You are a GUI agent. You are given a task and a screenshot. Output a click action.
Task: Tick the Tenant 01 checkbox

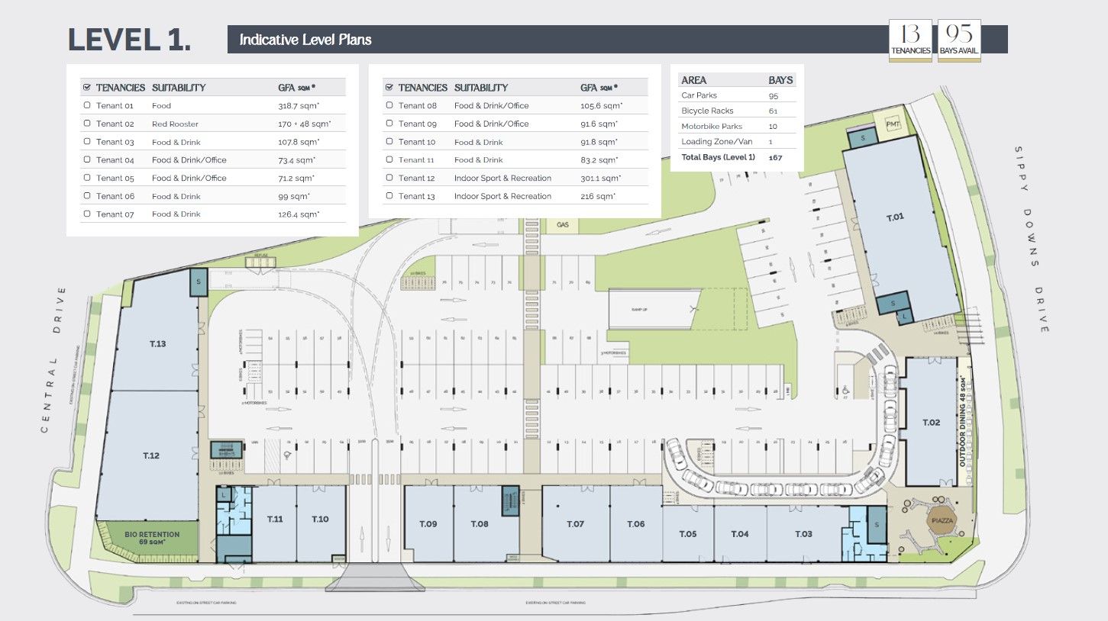[x=87, y=105]
